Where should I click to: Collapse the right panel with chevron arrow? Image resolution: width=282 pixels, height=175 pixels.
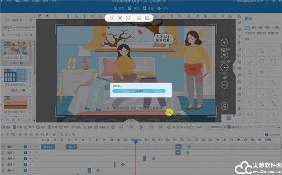(234, 68)
